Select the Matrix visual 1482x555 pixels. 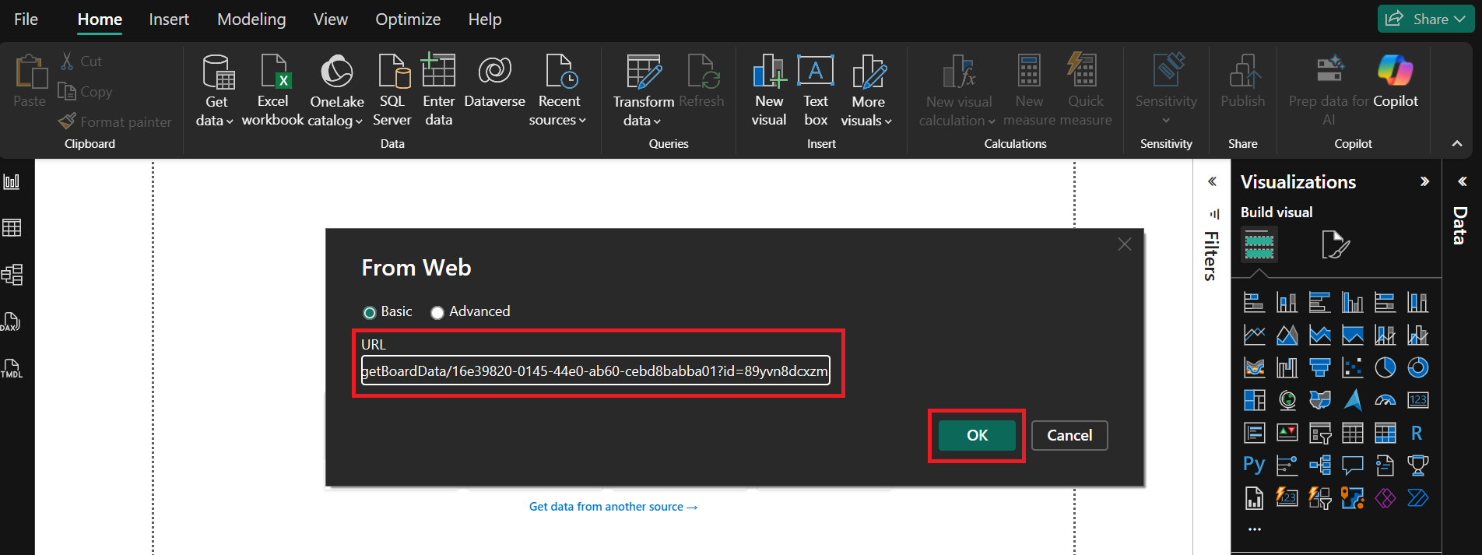tap(1385, 433)
